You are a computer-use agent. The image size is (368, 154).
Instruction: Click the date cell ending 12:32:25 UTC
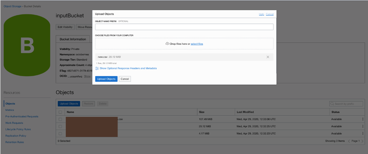click(256, 126)
